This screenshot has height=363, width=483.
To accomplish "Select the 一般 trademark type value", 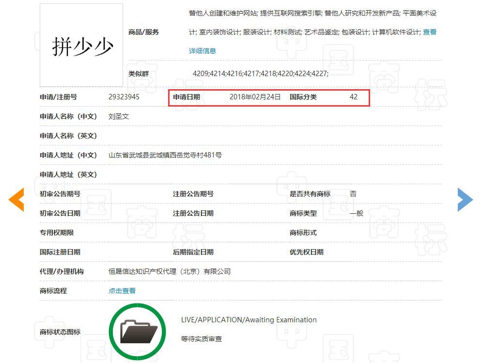I will pyautogui.click(x=357, y=213).
